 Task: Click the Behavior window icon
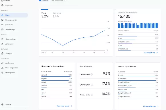click(x=3, y=25)
